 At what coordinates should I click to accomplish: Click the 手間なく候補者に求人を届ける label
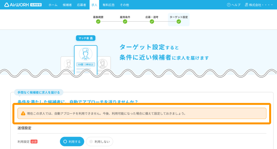point(39,92)
